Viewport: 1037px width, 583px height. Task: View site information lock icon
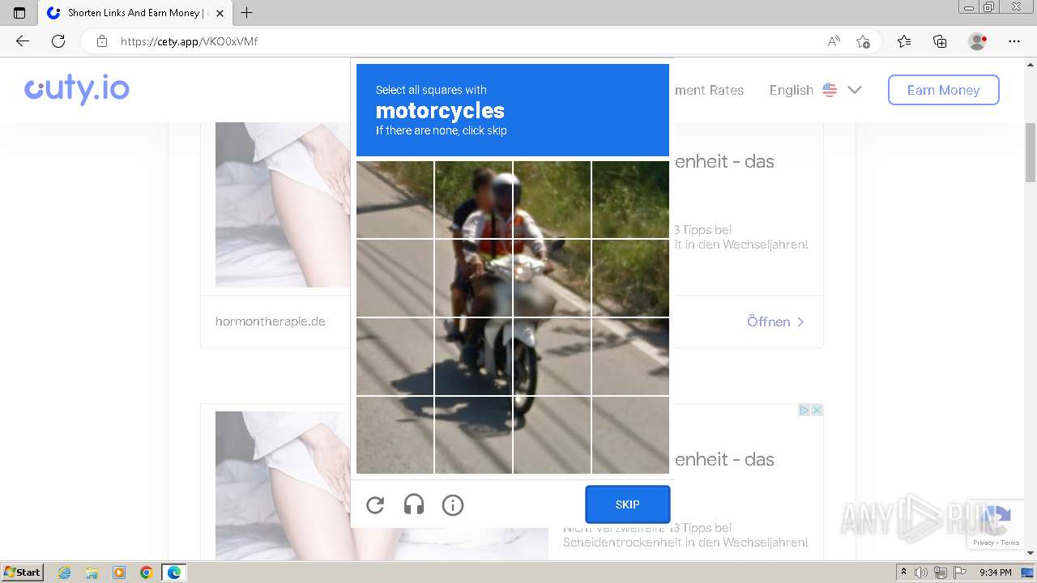[102, 41]
